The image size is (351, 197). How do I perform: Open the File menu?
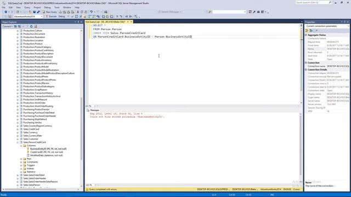[3, 7]
